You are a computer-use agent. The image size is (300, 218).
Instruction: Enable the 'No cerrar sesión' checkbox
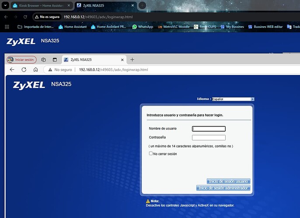[x=151, y=153]
